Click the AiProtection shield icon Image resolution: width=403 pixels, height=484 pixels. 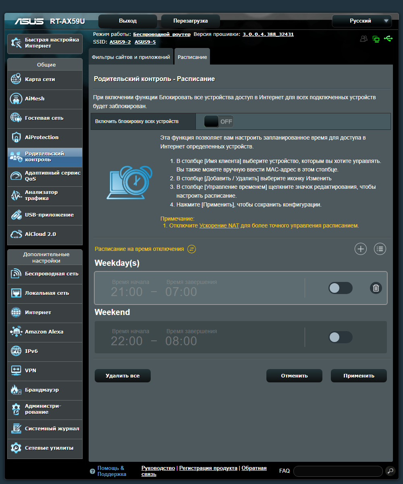click(x=16, y=137)
